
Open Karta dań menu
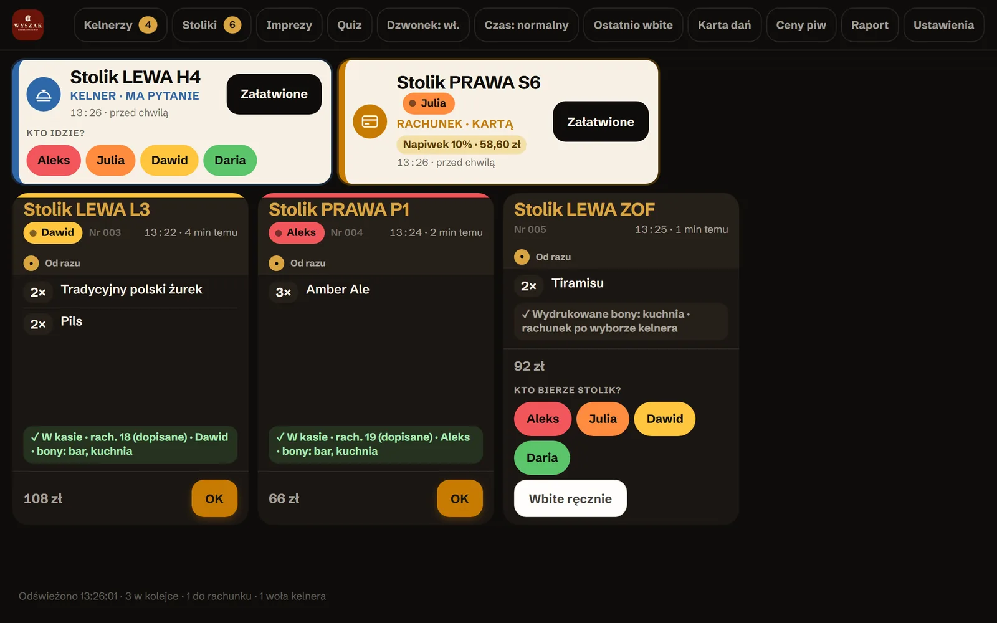(724, 25)
